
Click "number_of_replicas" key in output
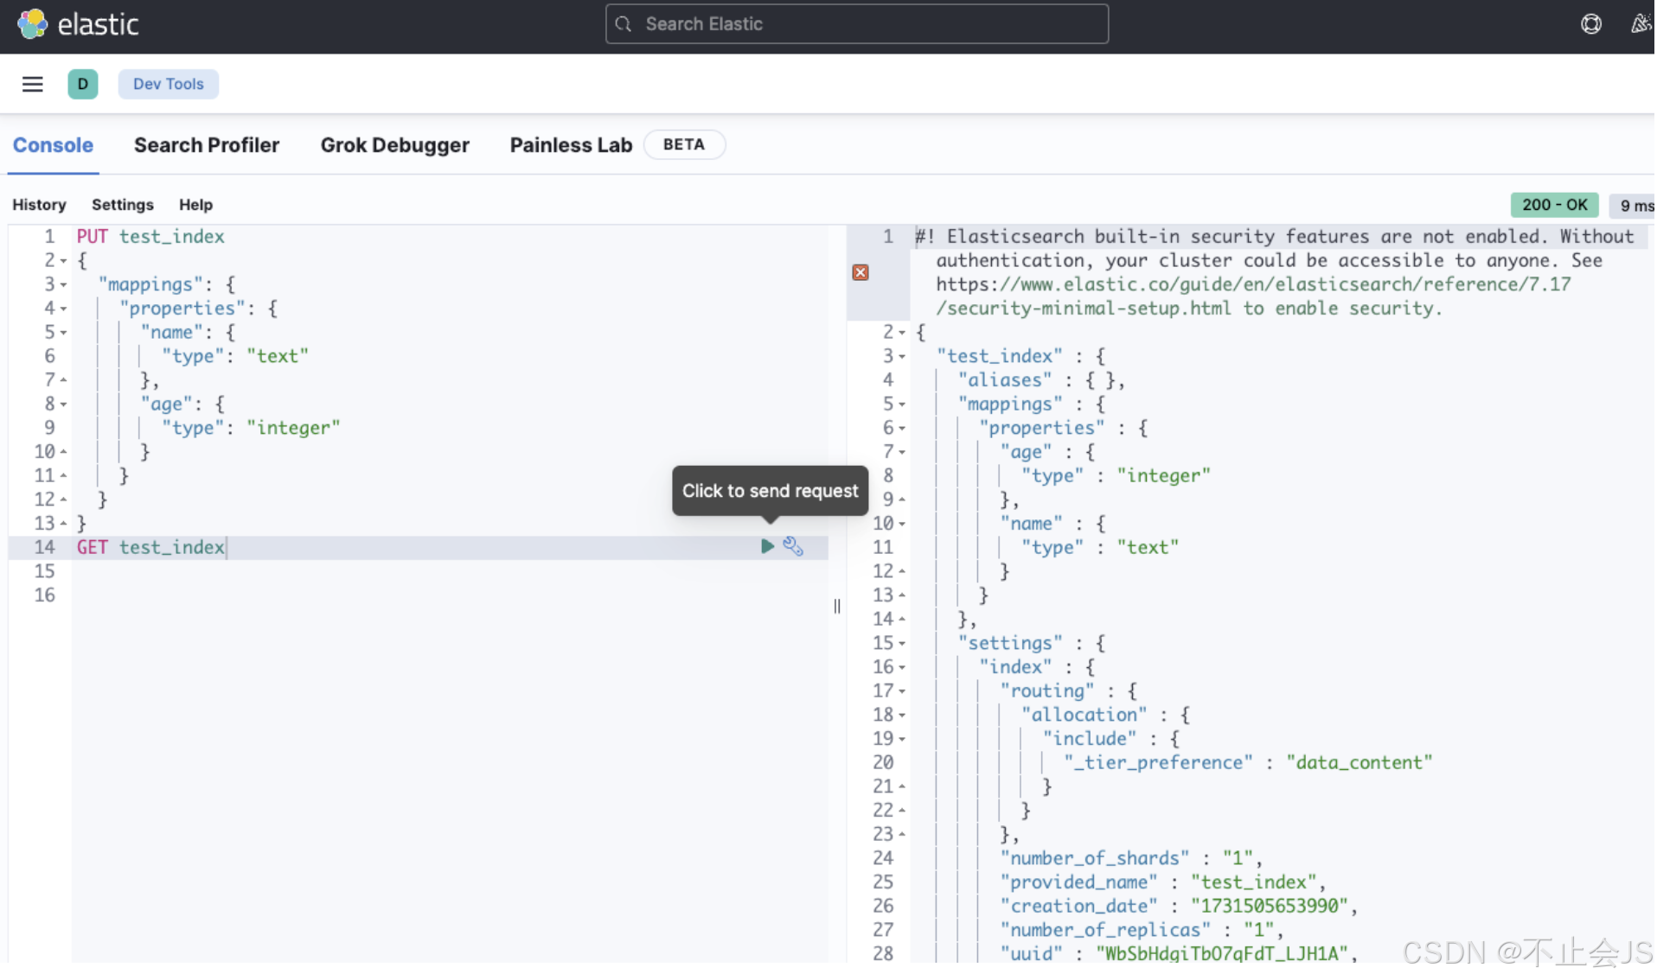[1104, 930]
